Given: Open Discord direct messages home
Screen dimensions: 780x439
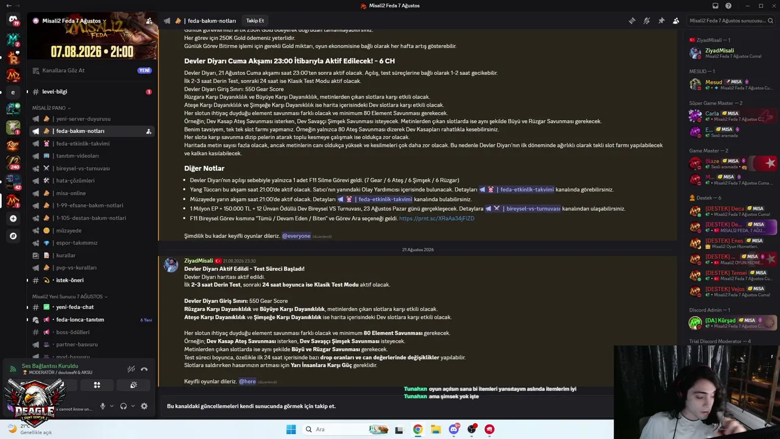Looking at the screenshot, I should tap(13, 20).
